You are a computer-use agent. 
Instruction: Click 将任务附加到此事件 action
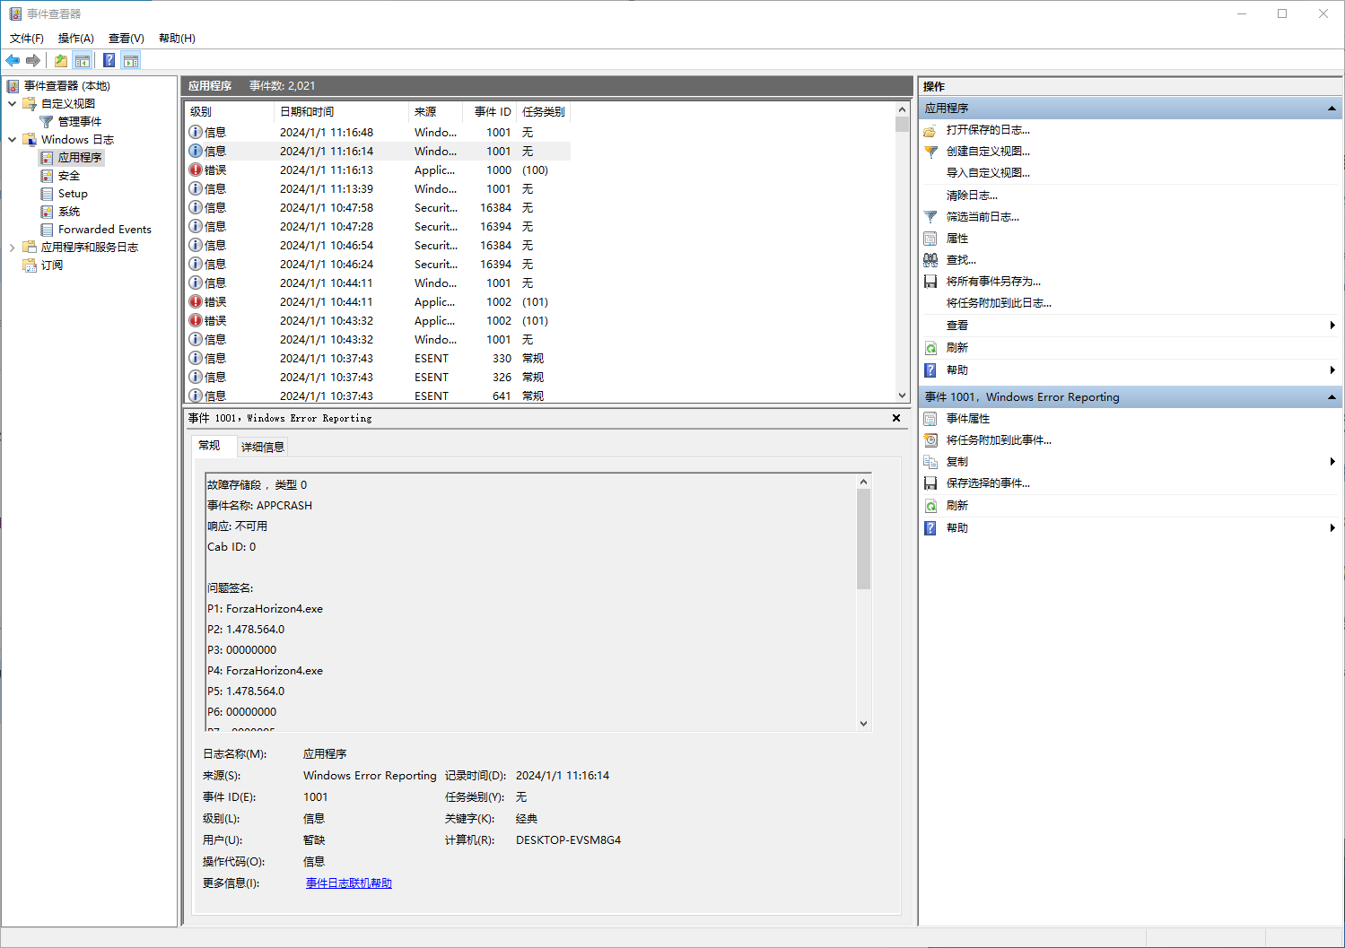[x=999, y=440]
